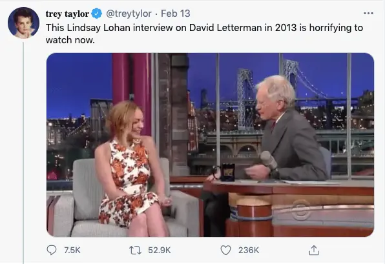Click the retweet arrows icon
This screenshot has height=264, width=385.
click(135, 250)
